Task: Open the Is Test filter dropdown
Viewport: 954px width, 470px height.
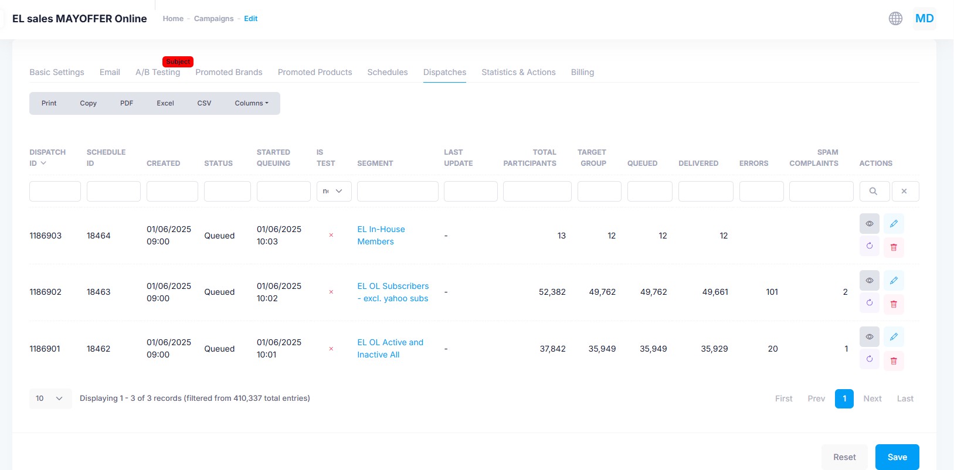Action: pyautogui.click(x=334, y=191)
